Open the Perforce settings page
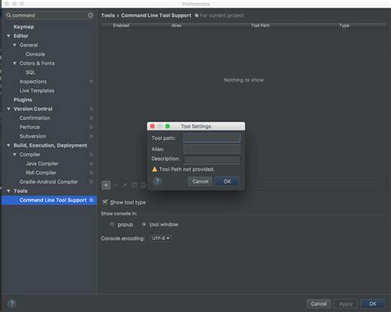Image resolution: width=391 pixels, height=312 pixels. click(30, 127)
